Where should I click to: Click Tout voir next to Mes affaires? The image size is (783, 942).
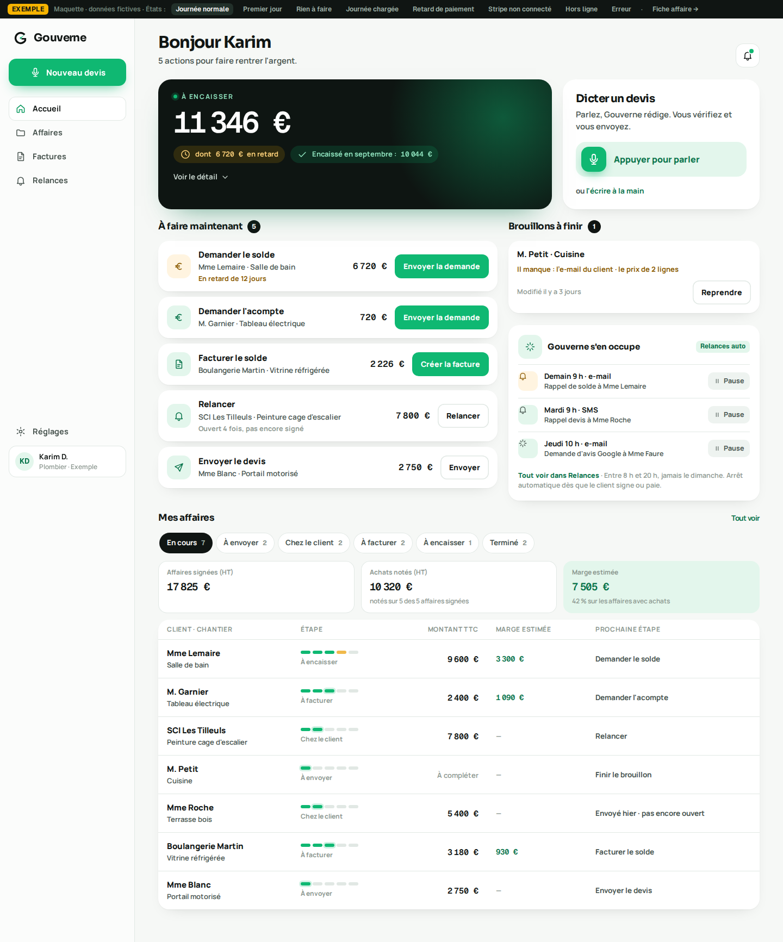(745, 518)
